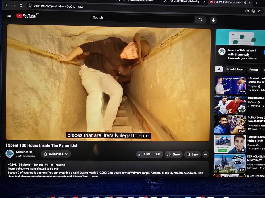Open Grammarly sponsored ad banner image
This screenshot has height=198, width=265.
pyautogui.click(x=240, y=37)
